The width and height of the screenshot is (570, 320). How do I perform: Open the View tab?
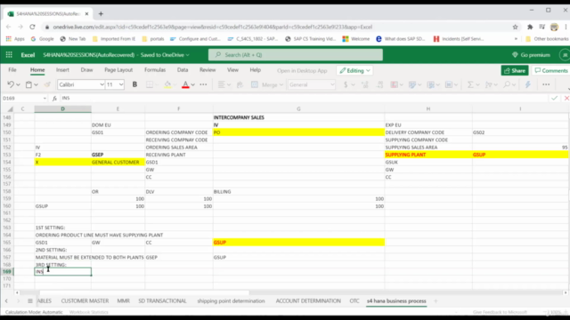pos(232,69)
